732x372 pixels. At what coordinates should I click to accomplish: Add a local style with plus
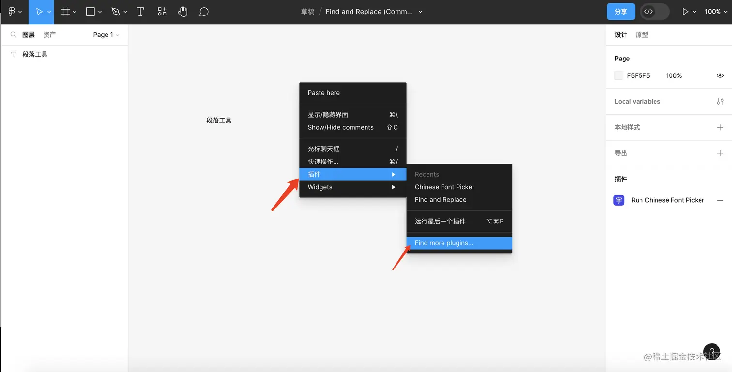point(720,127)
